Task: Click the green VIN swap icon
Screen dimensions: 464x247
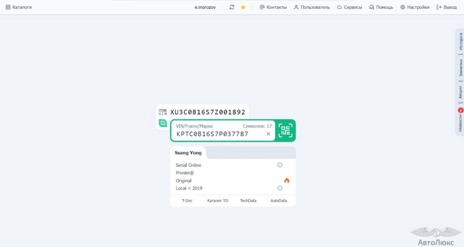Action: coord(163,123)
